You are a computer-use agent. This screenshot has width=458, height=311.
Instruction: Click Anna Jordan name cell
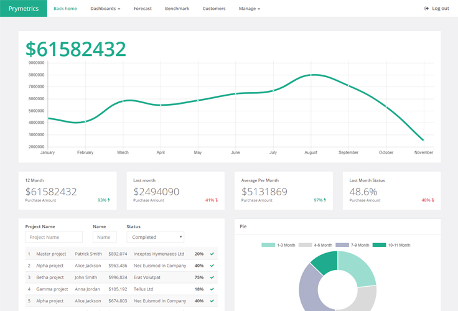pos(87,289)
